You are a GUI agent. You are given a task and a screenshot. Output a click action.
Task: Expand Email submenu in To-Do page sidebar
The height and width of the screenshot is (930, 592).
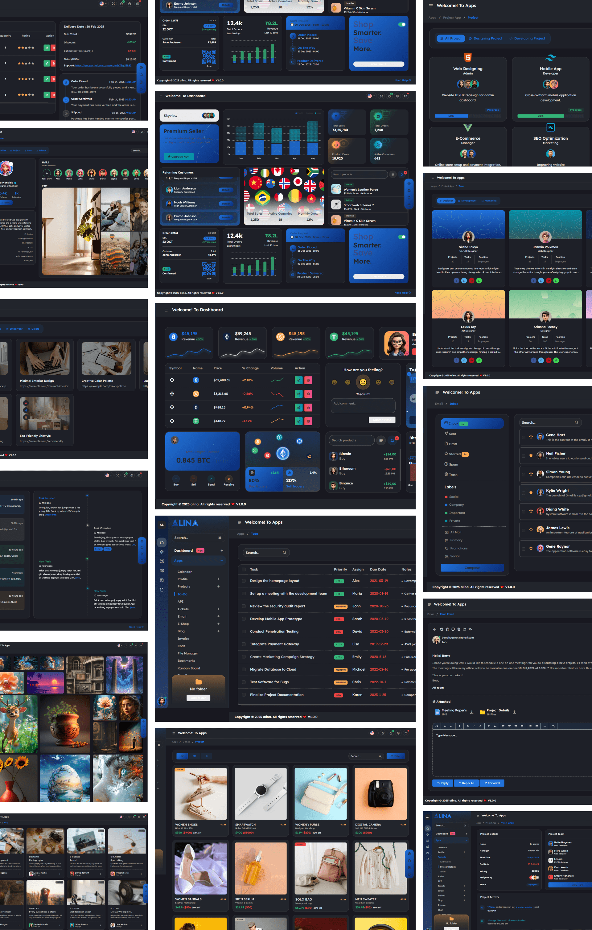[218, 616]
